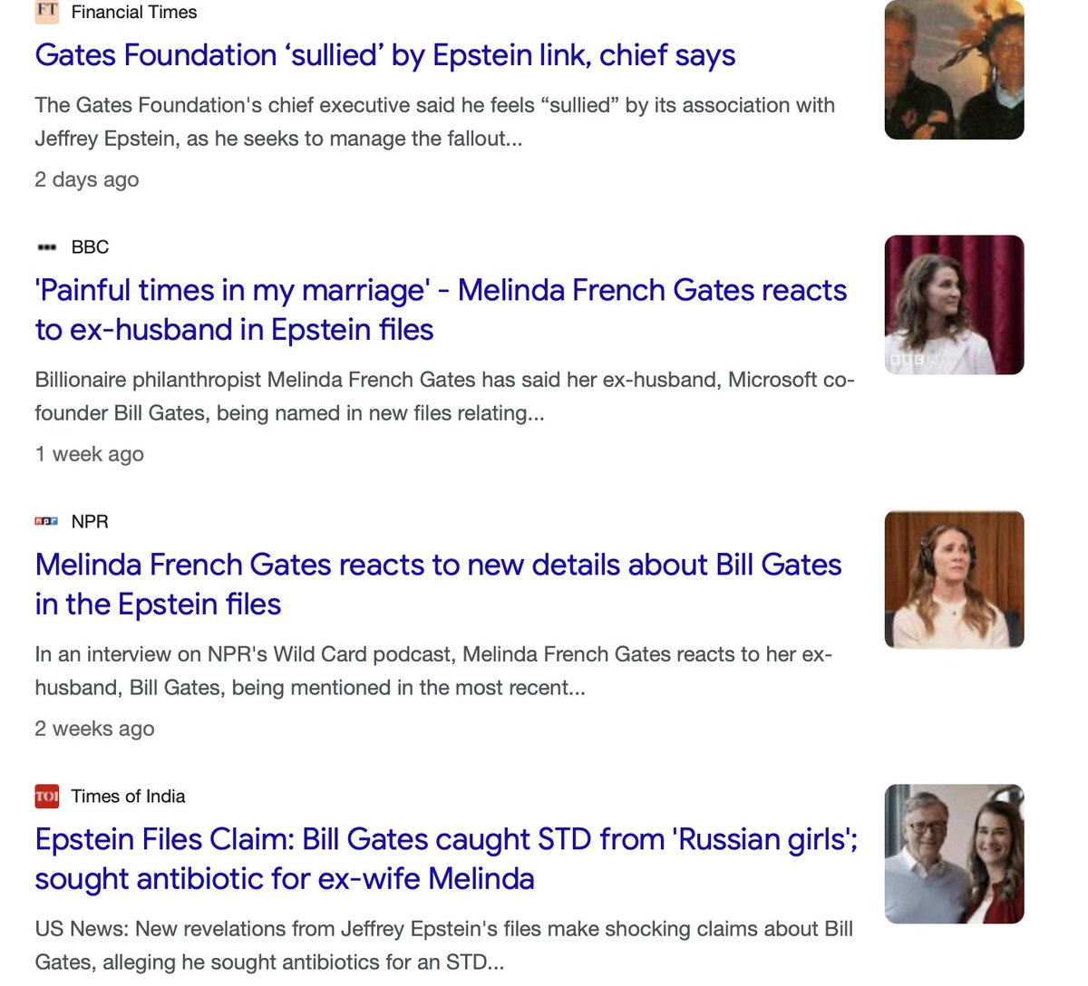Open the Financial Times logo icon

46,12
